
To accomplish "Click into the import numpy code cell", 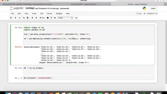I will pyautogui.click(x=89, y=35).
